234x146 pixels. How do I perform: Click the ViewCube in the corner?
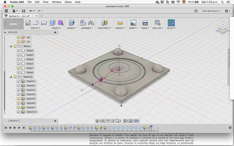pos(223,27)
